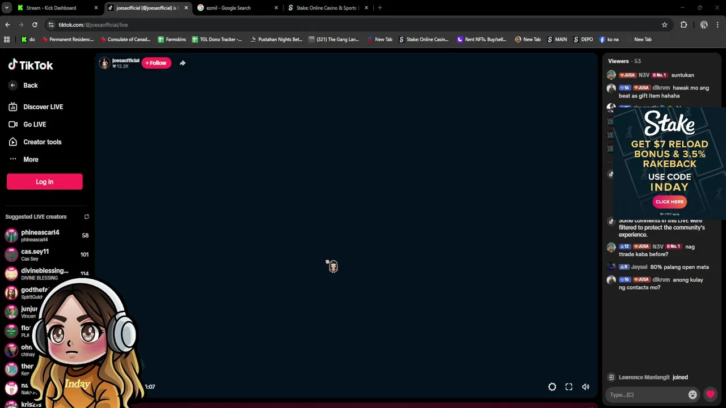Screen dimensions: 726x408
Task: Open (321) The Gang Lan bookmark
Action: [x=334, y=40]
